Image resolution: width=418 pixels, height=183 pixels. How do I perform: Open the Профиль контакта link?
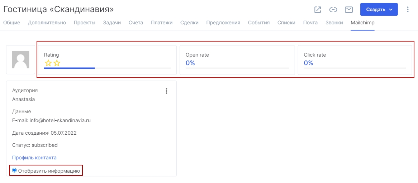tap(34, 158)
